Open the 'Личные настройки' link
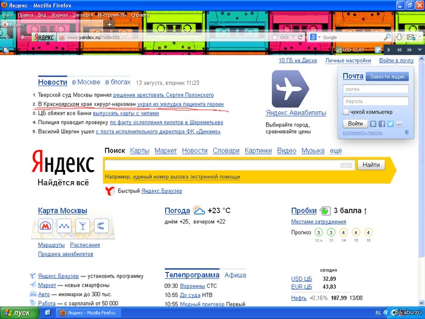This screenshot has width=425, height=319. coord(348,61)
